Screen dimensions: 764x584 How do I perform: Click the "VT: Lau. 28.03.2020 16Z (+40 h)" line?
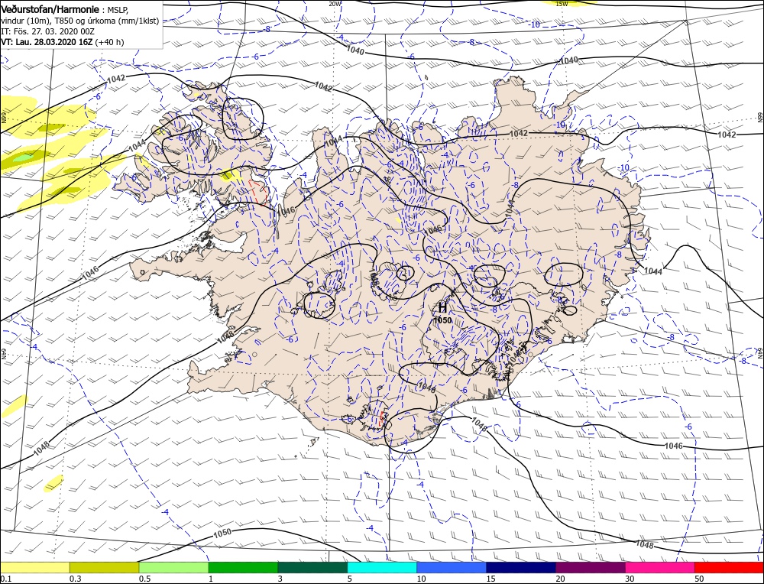point(63,42)
